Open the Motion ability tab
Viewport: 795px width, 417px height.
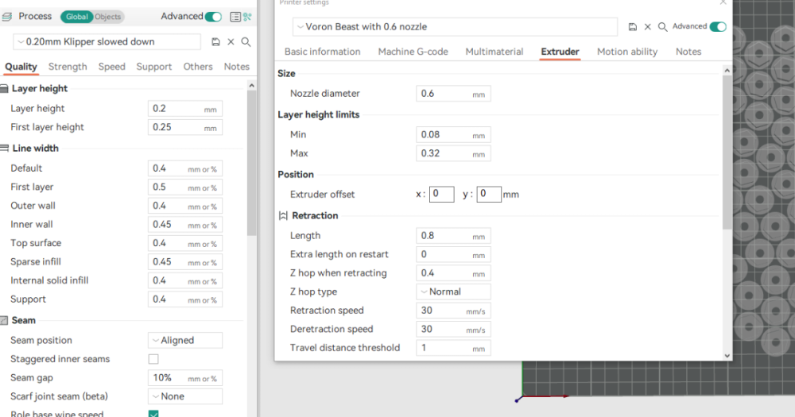(627, 52)
